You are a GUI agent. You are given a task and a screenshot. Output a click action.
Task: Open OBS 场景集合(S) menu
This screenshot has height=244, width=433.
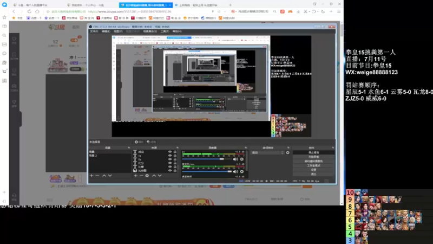click(x=150, y=31)
